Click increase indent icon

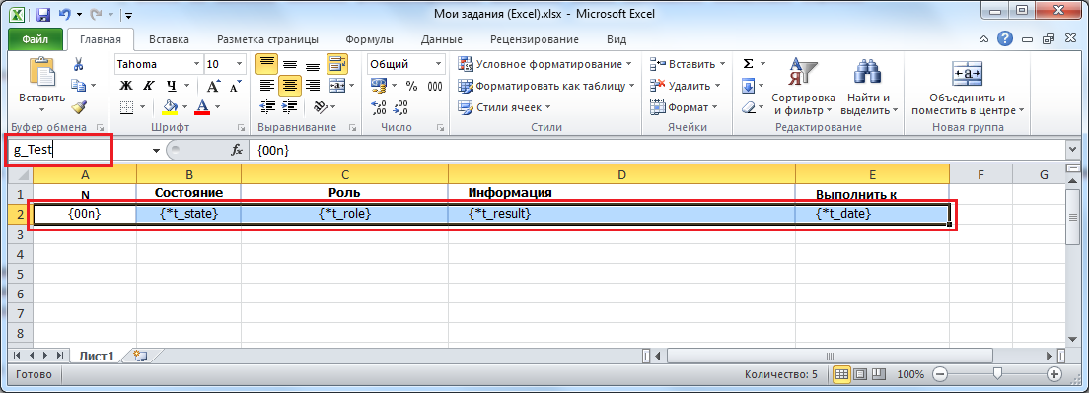click(290, 107)
